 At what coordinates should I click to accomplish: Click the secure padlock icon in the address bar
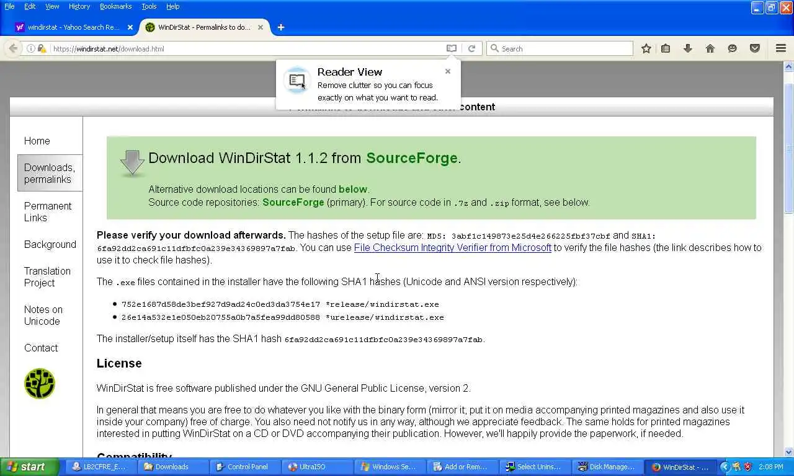(42, 48)
